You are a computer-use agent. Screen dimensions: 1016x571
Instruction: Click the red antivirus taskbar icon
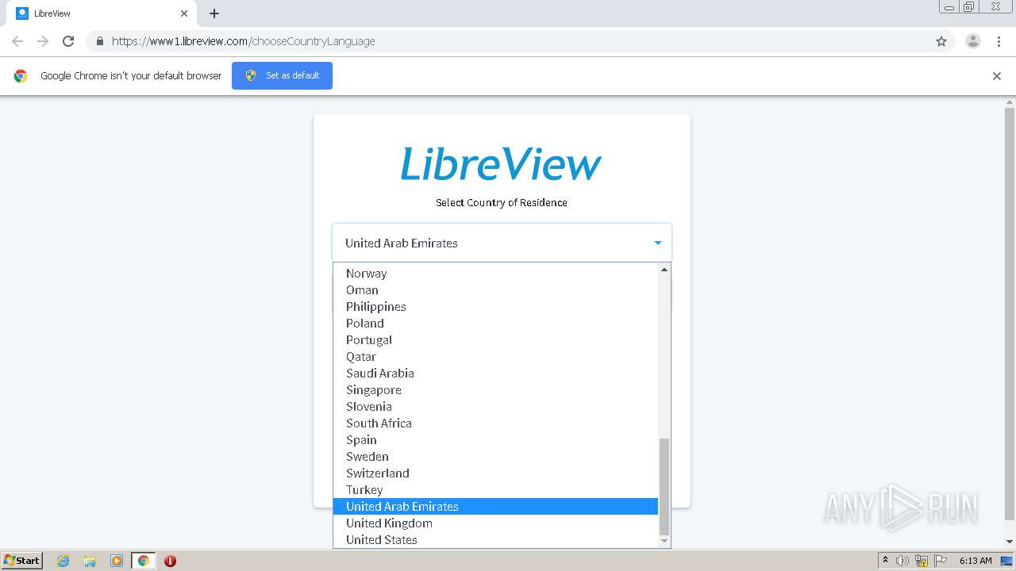pos(170,561)
